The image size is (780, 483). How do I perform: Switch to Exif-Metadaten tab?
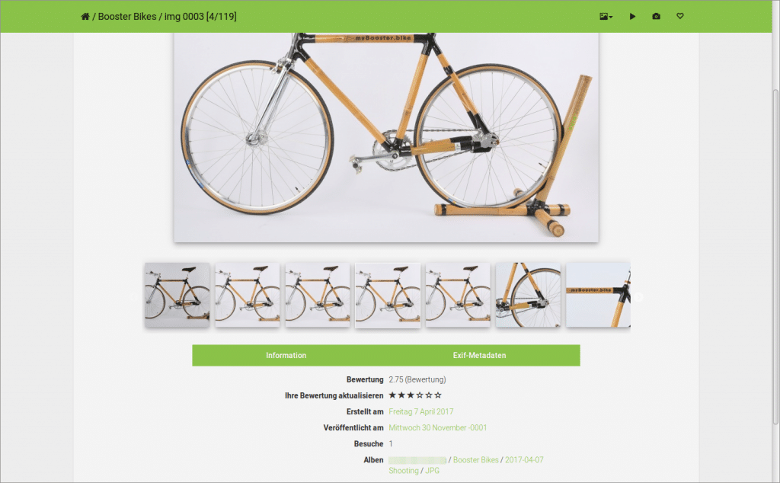480,355
